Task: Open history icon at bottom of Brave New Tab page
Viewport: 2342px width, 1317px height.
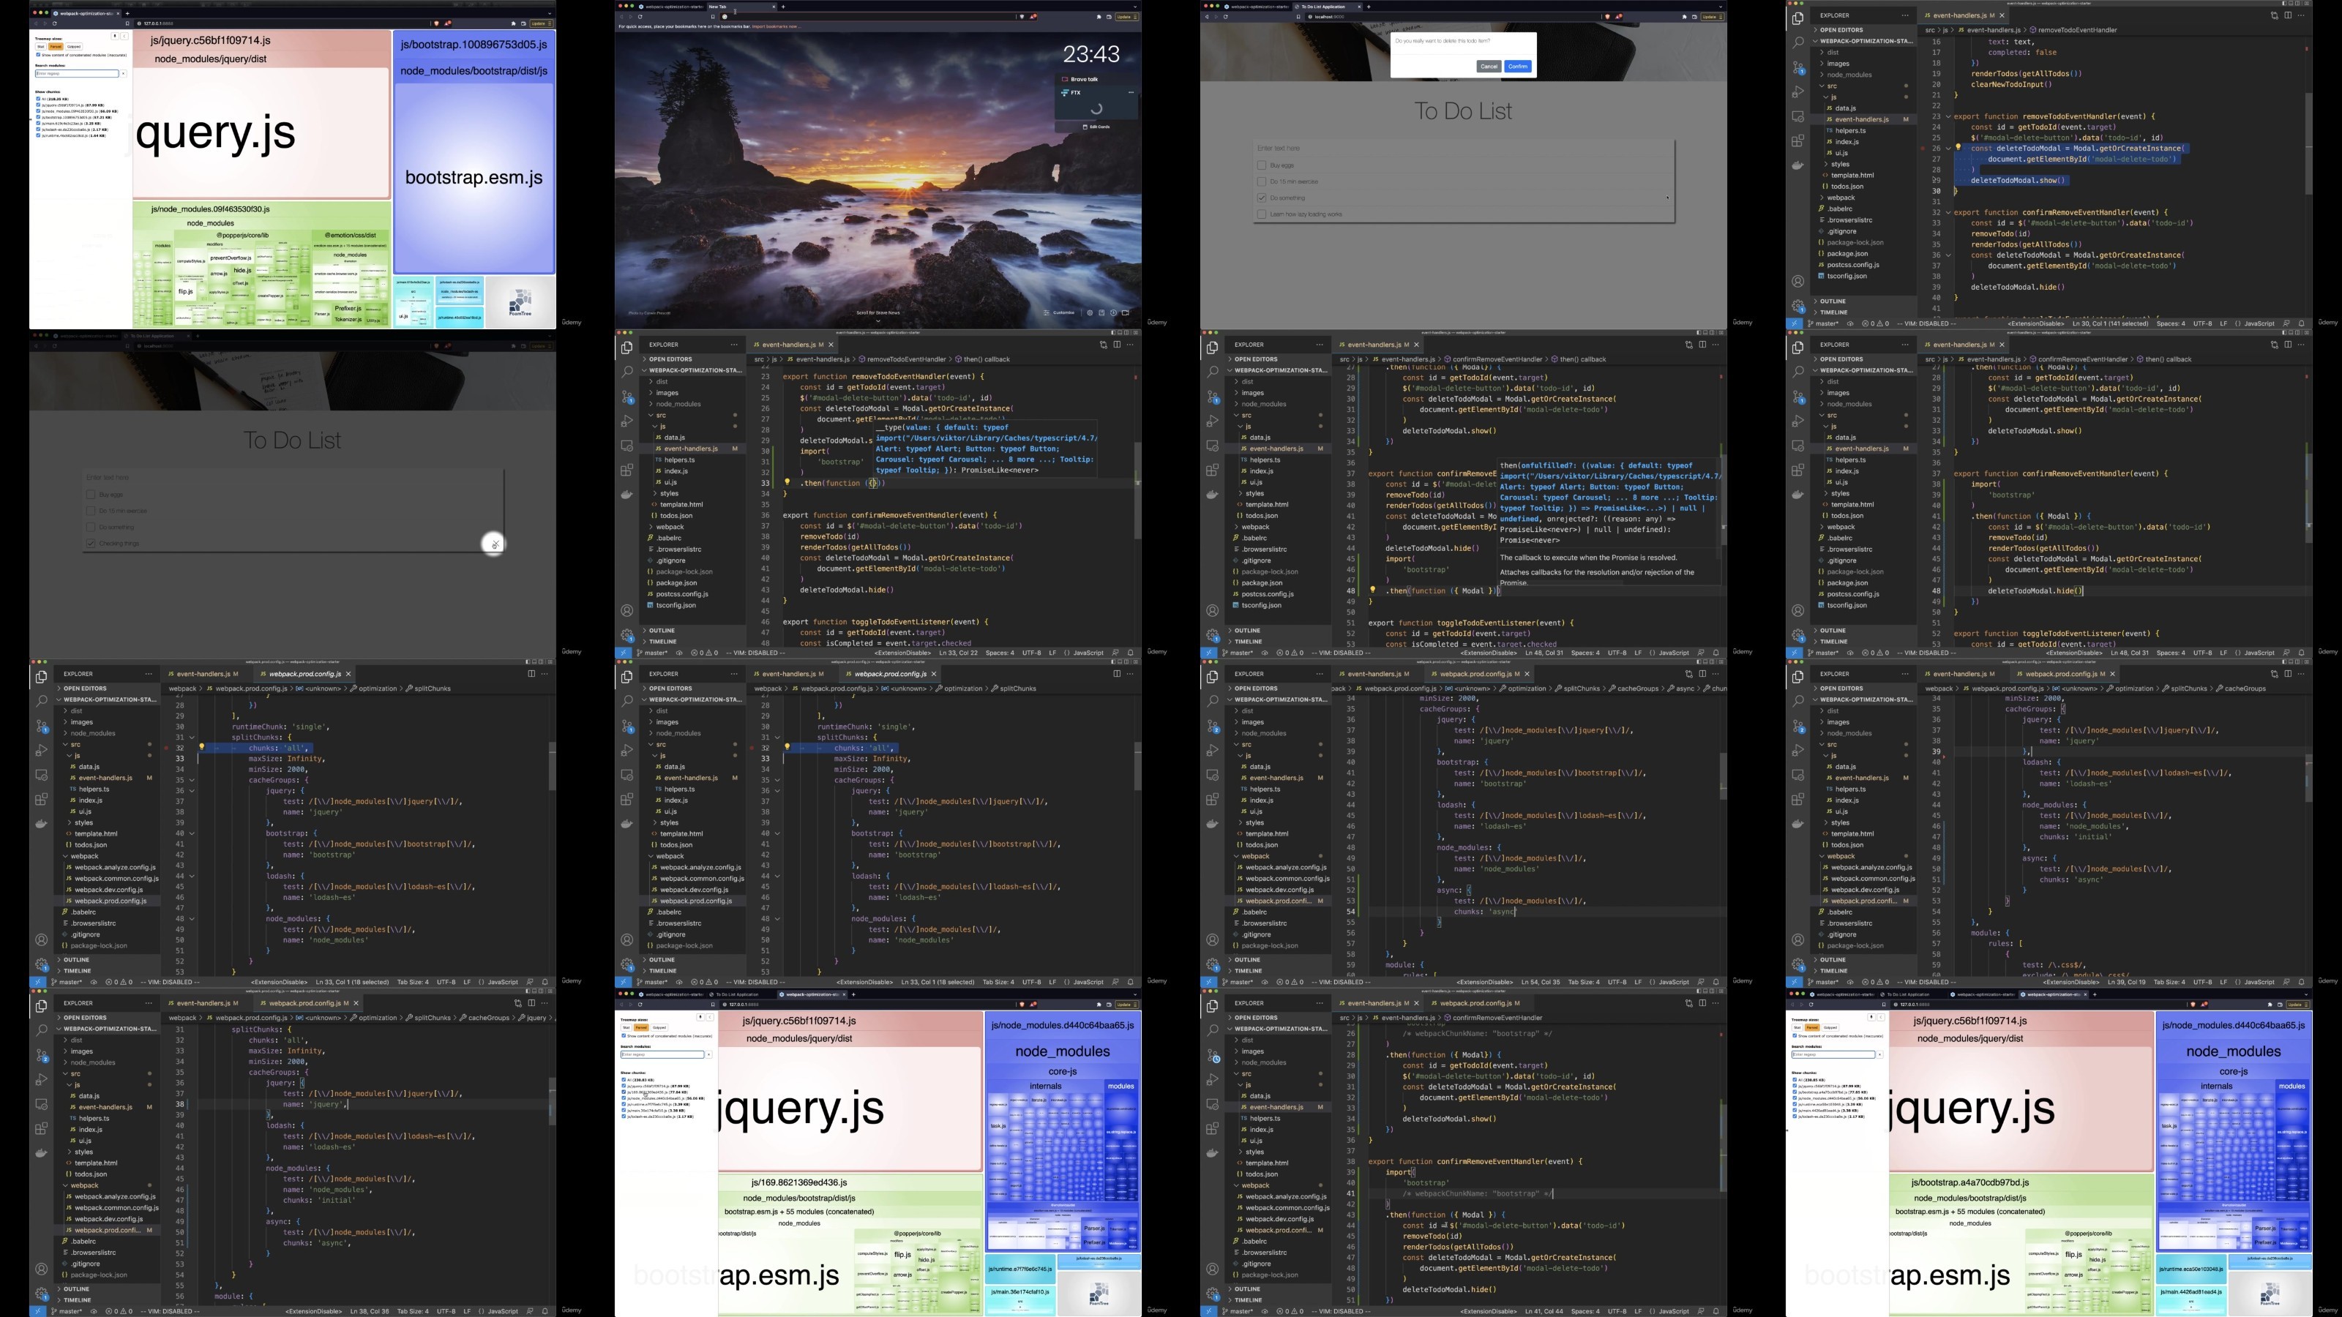Action: [x=1112, y=312]
